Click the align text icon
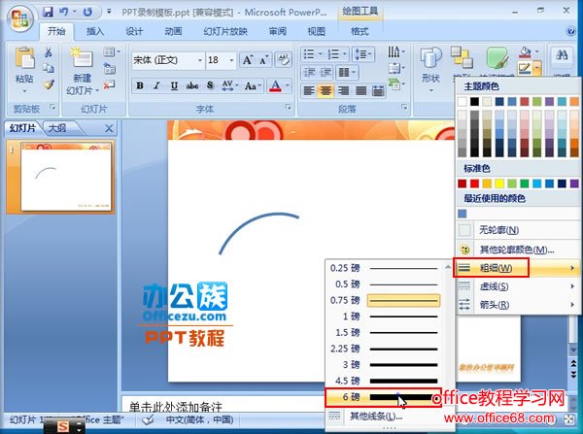Screen dimensions: 583x434 [x=394, y=68]
